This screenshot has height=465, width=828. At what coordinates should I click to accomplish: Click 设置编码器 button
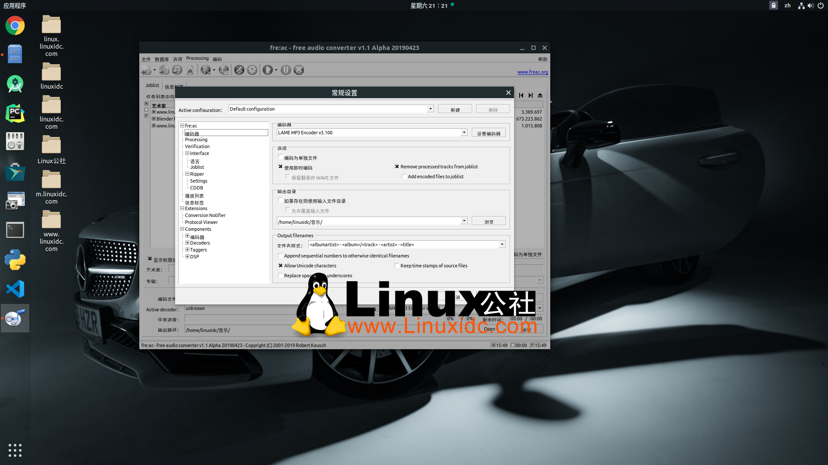[x=488, y=133]
